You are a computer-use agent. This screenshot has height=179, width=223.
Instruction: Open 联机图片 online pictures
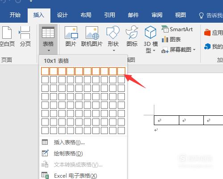click(x=92, y=37)
